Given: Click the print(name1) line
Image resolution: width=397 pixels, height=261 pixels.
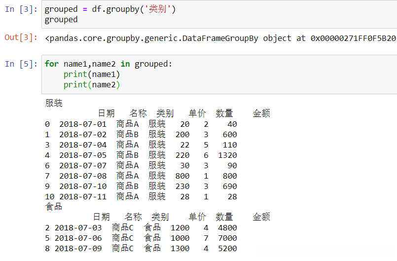Looking at the screenshot, I should pos(92,74).
